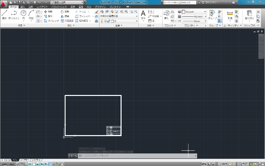Expand the 作成 panel

coord(21,26)
